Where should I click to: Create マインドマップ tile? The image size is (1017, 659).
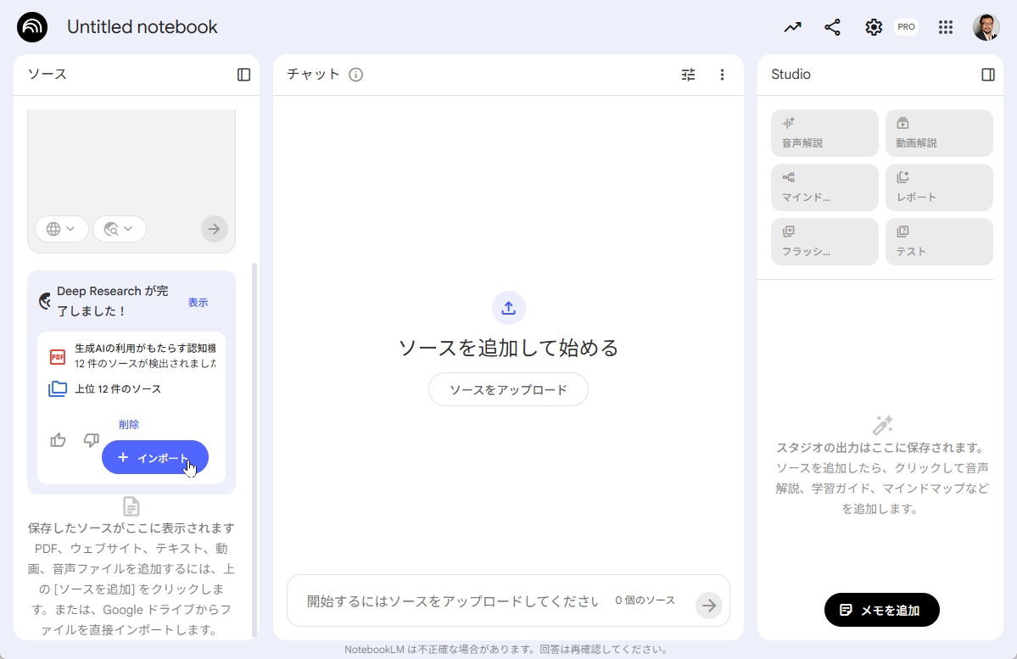click(x=824, y=187)
